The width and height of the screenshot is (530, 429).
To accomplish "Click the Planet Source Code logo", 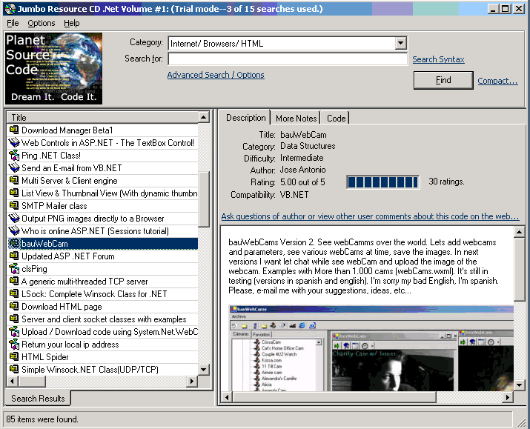I will click(x=53, y=68).
